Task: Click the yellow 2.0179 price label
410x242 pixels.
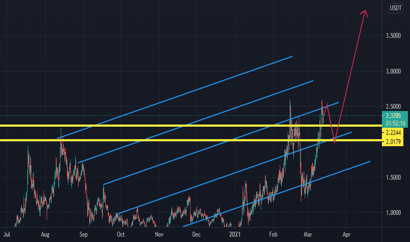Action: coord(393,142)
